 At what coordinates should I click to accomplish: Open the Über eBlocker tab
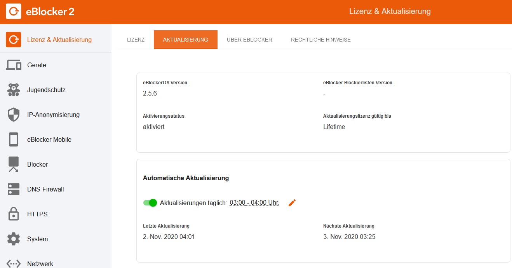[249, 40]
